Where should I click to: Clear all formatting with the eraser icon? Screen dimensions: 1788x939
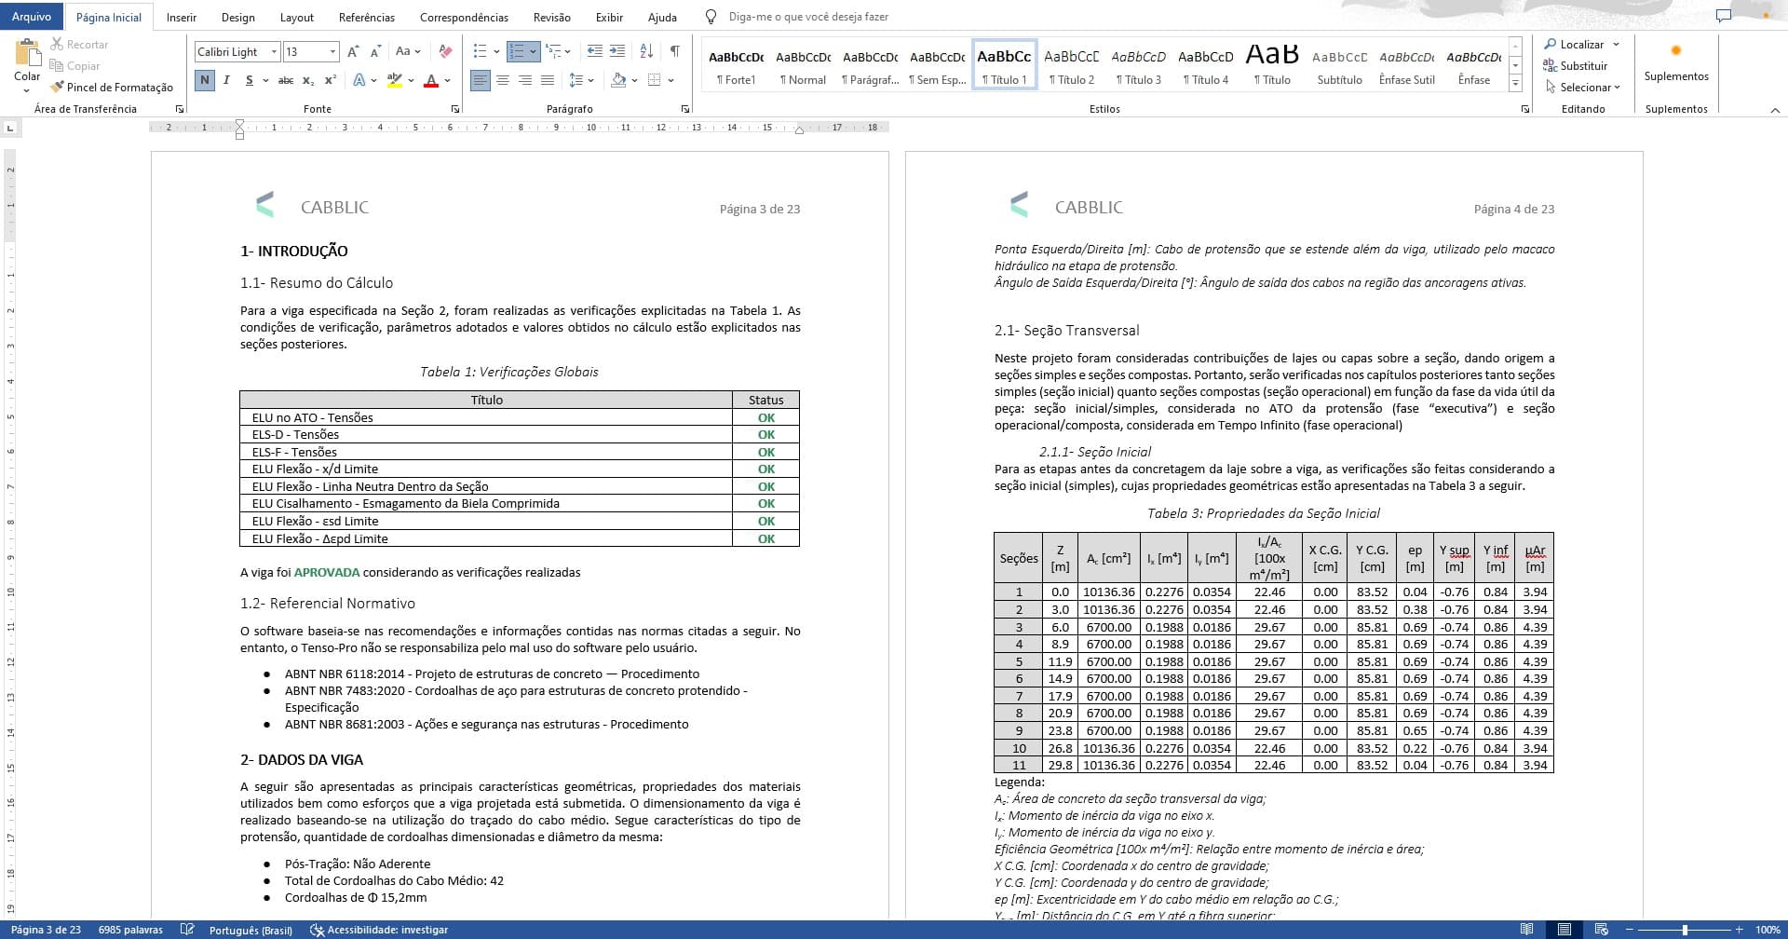tap(446, 52)
